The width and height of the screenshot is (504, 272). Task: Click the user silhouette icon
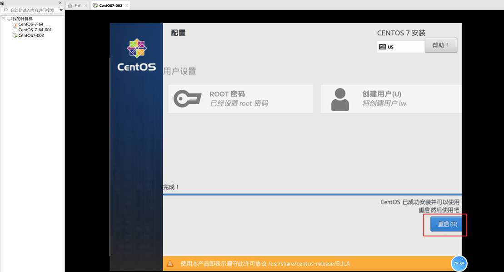point(340,99)
